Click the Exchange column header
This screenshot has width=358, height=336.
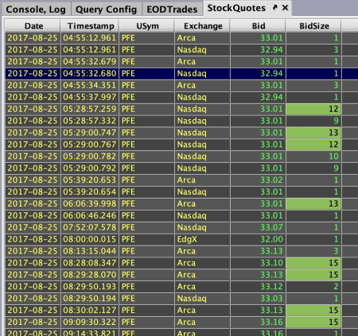(202, 26)
